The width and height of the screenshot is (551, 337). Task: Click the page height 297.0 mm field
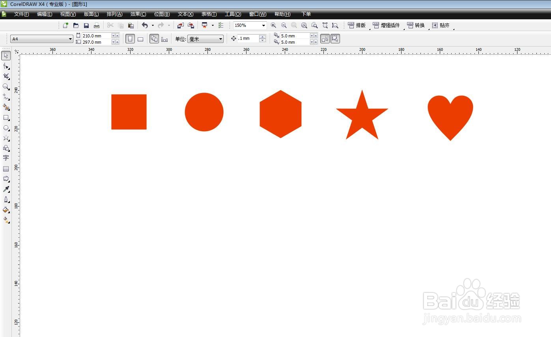click(x=97, y=42)
